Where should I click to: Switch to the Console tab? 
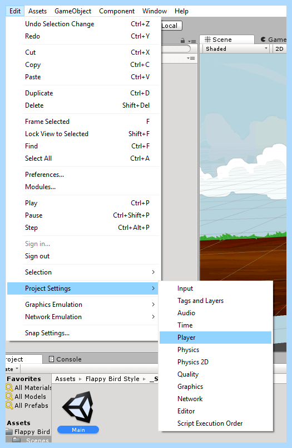(x=65, y=359)
